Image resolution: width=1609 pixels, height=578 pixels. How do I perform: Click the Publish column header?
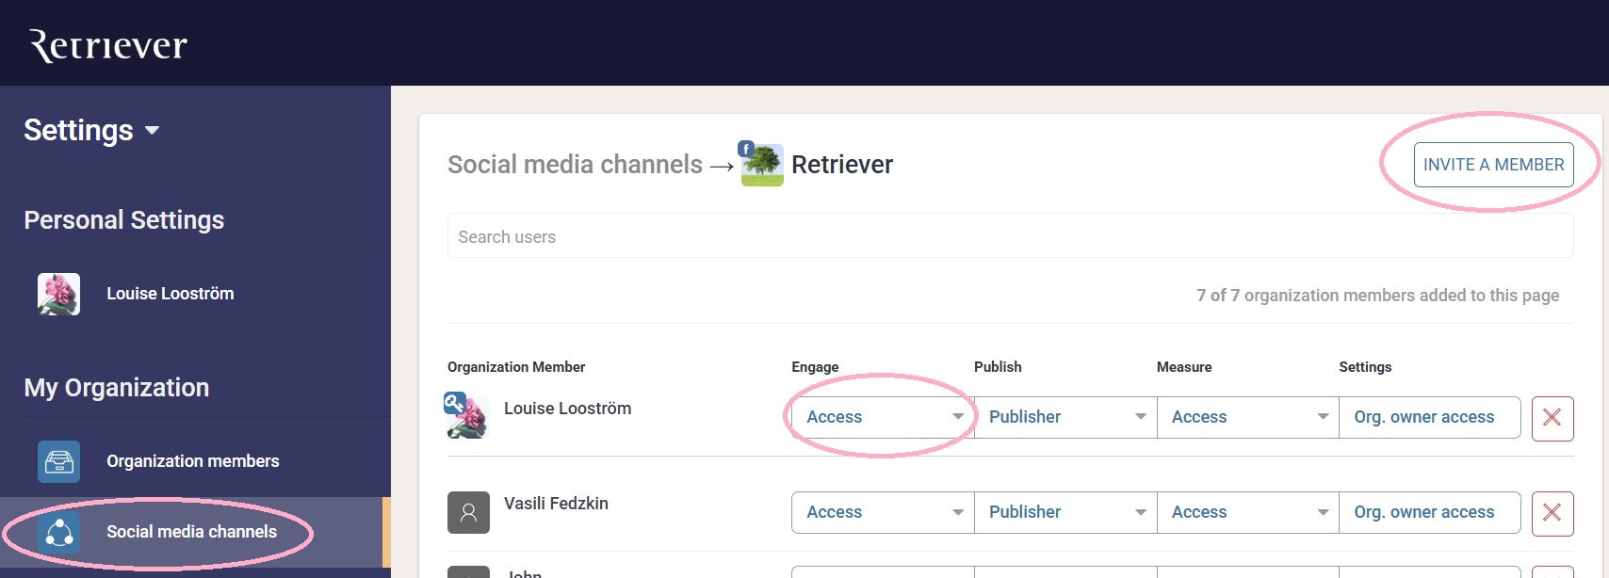998,367
